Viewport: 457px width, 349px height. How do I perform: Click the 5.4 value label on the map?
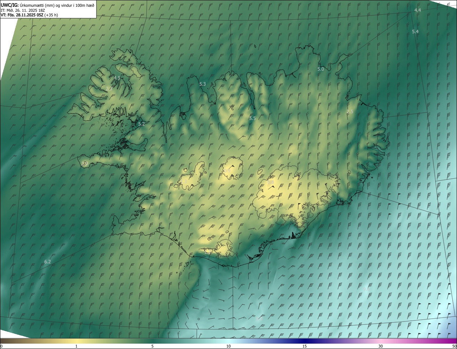(x=415, y=32)
